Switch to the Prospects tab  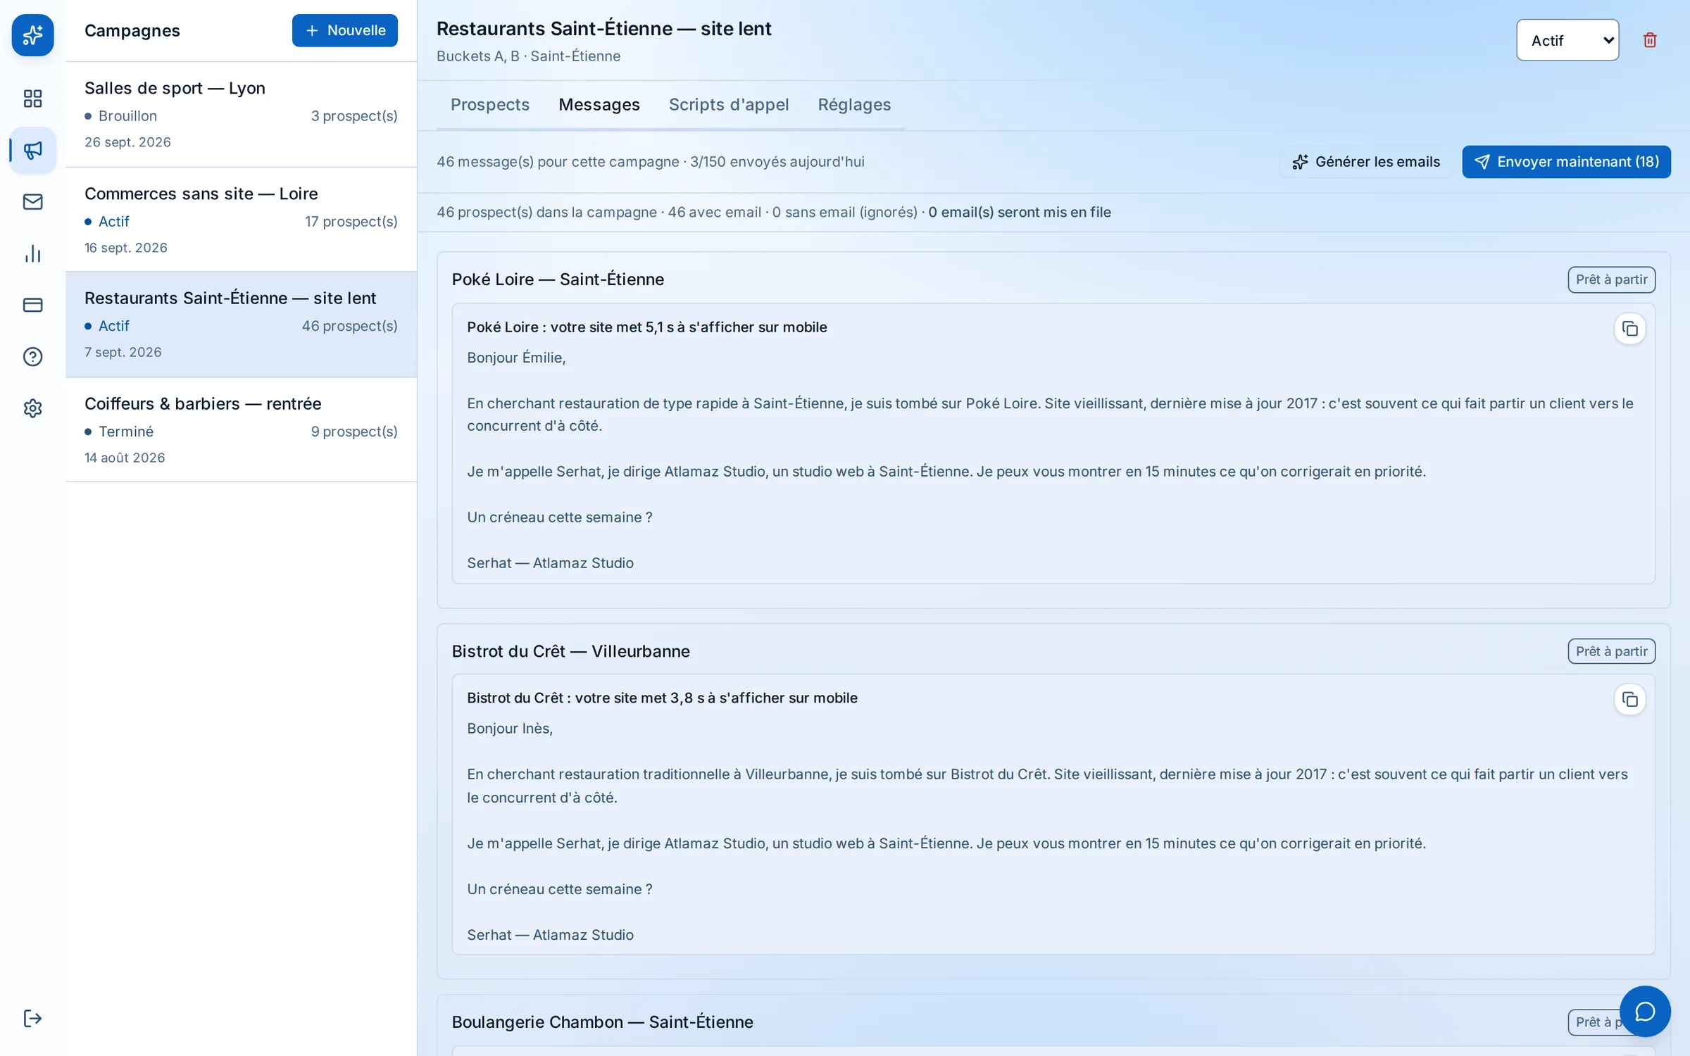click(x=490, y=105)
